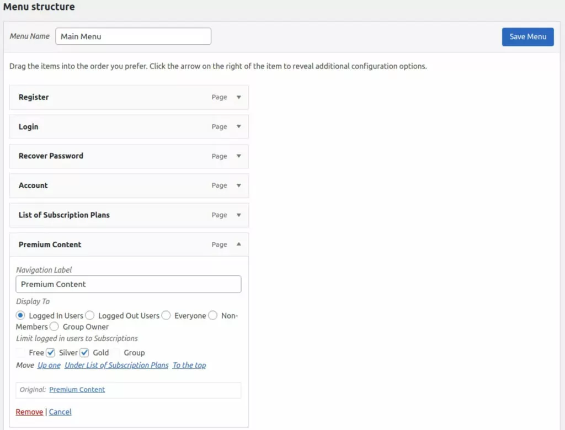The height and width of the screenshot is (430, 565).
Task: Expand the Register menu item arrow
Action: 238,97
